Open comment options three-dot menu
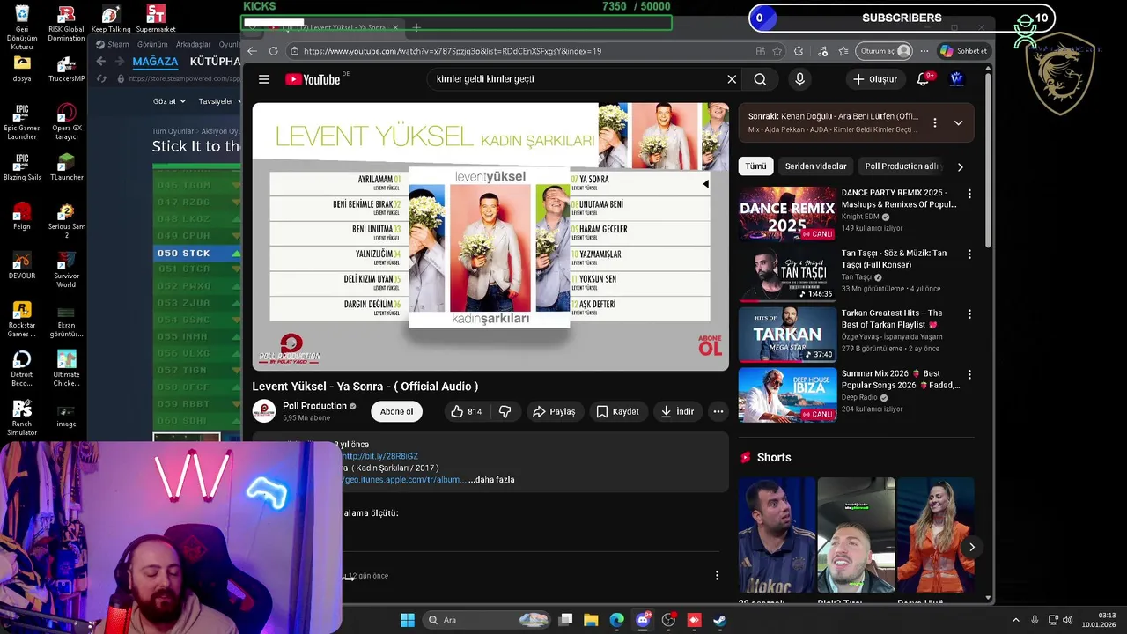1127x634 pixels. tap(717, 575)
